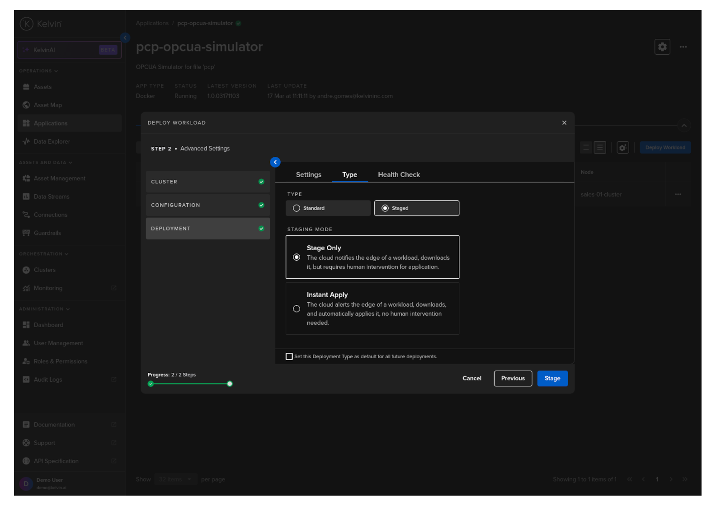
Task: Collapse the wizard steps panel arrow
Action: [x=275, y=162]
